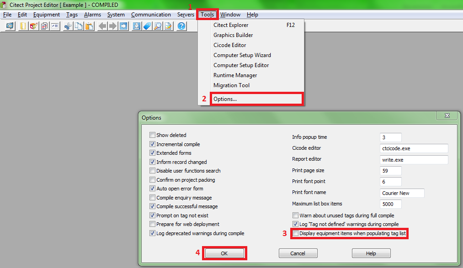Choose Graphics Builder menu entry
Viewport: 463px width, 268px height.
(x=251, y=35)
